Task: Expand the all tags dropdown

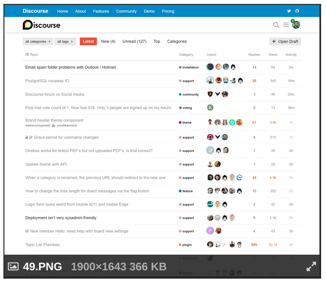Action: tap(65, 42)
